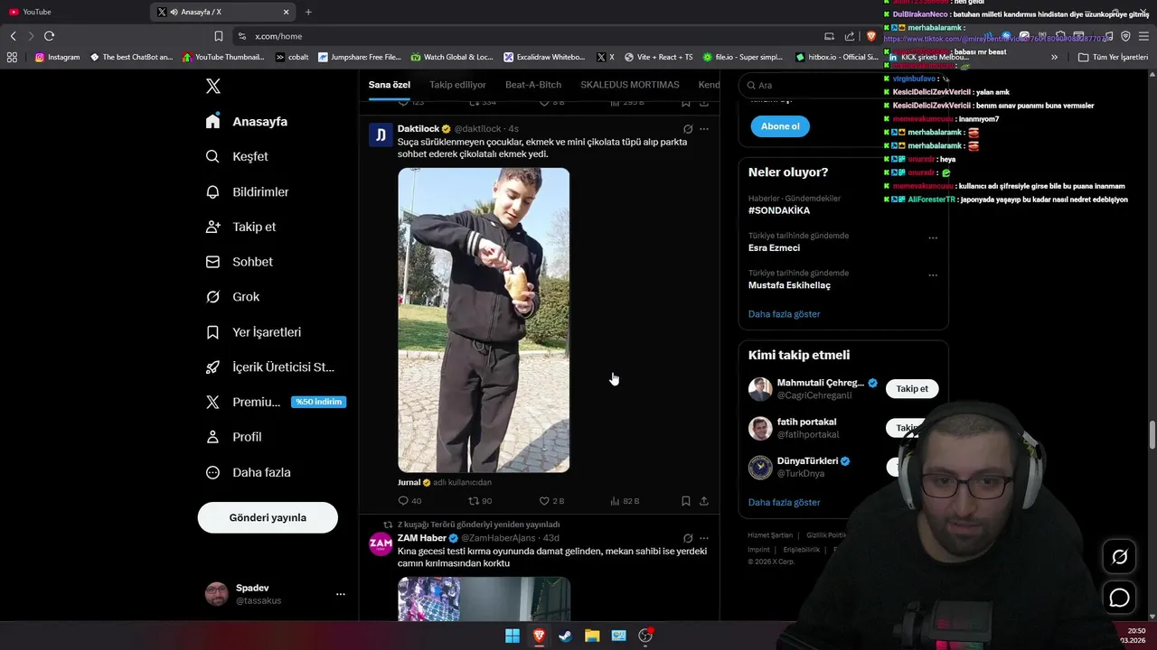Open Esra Ezmeci trend

point(774,247)
